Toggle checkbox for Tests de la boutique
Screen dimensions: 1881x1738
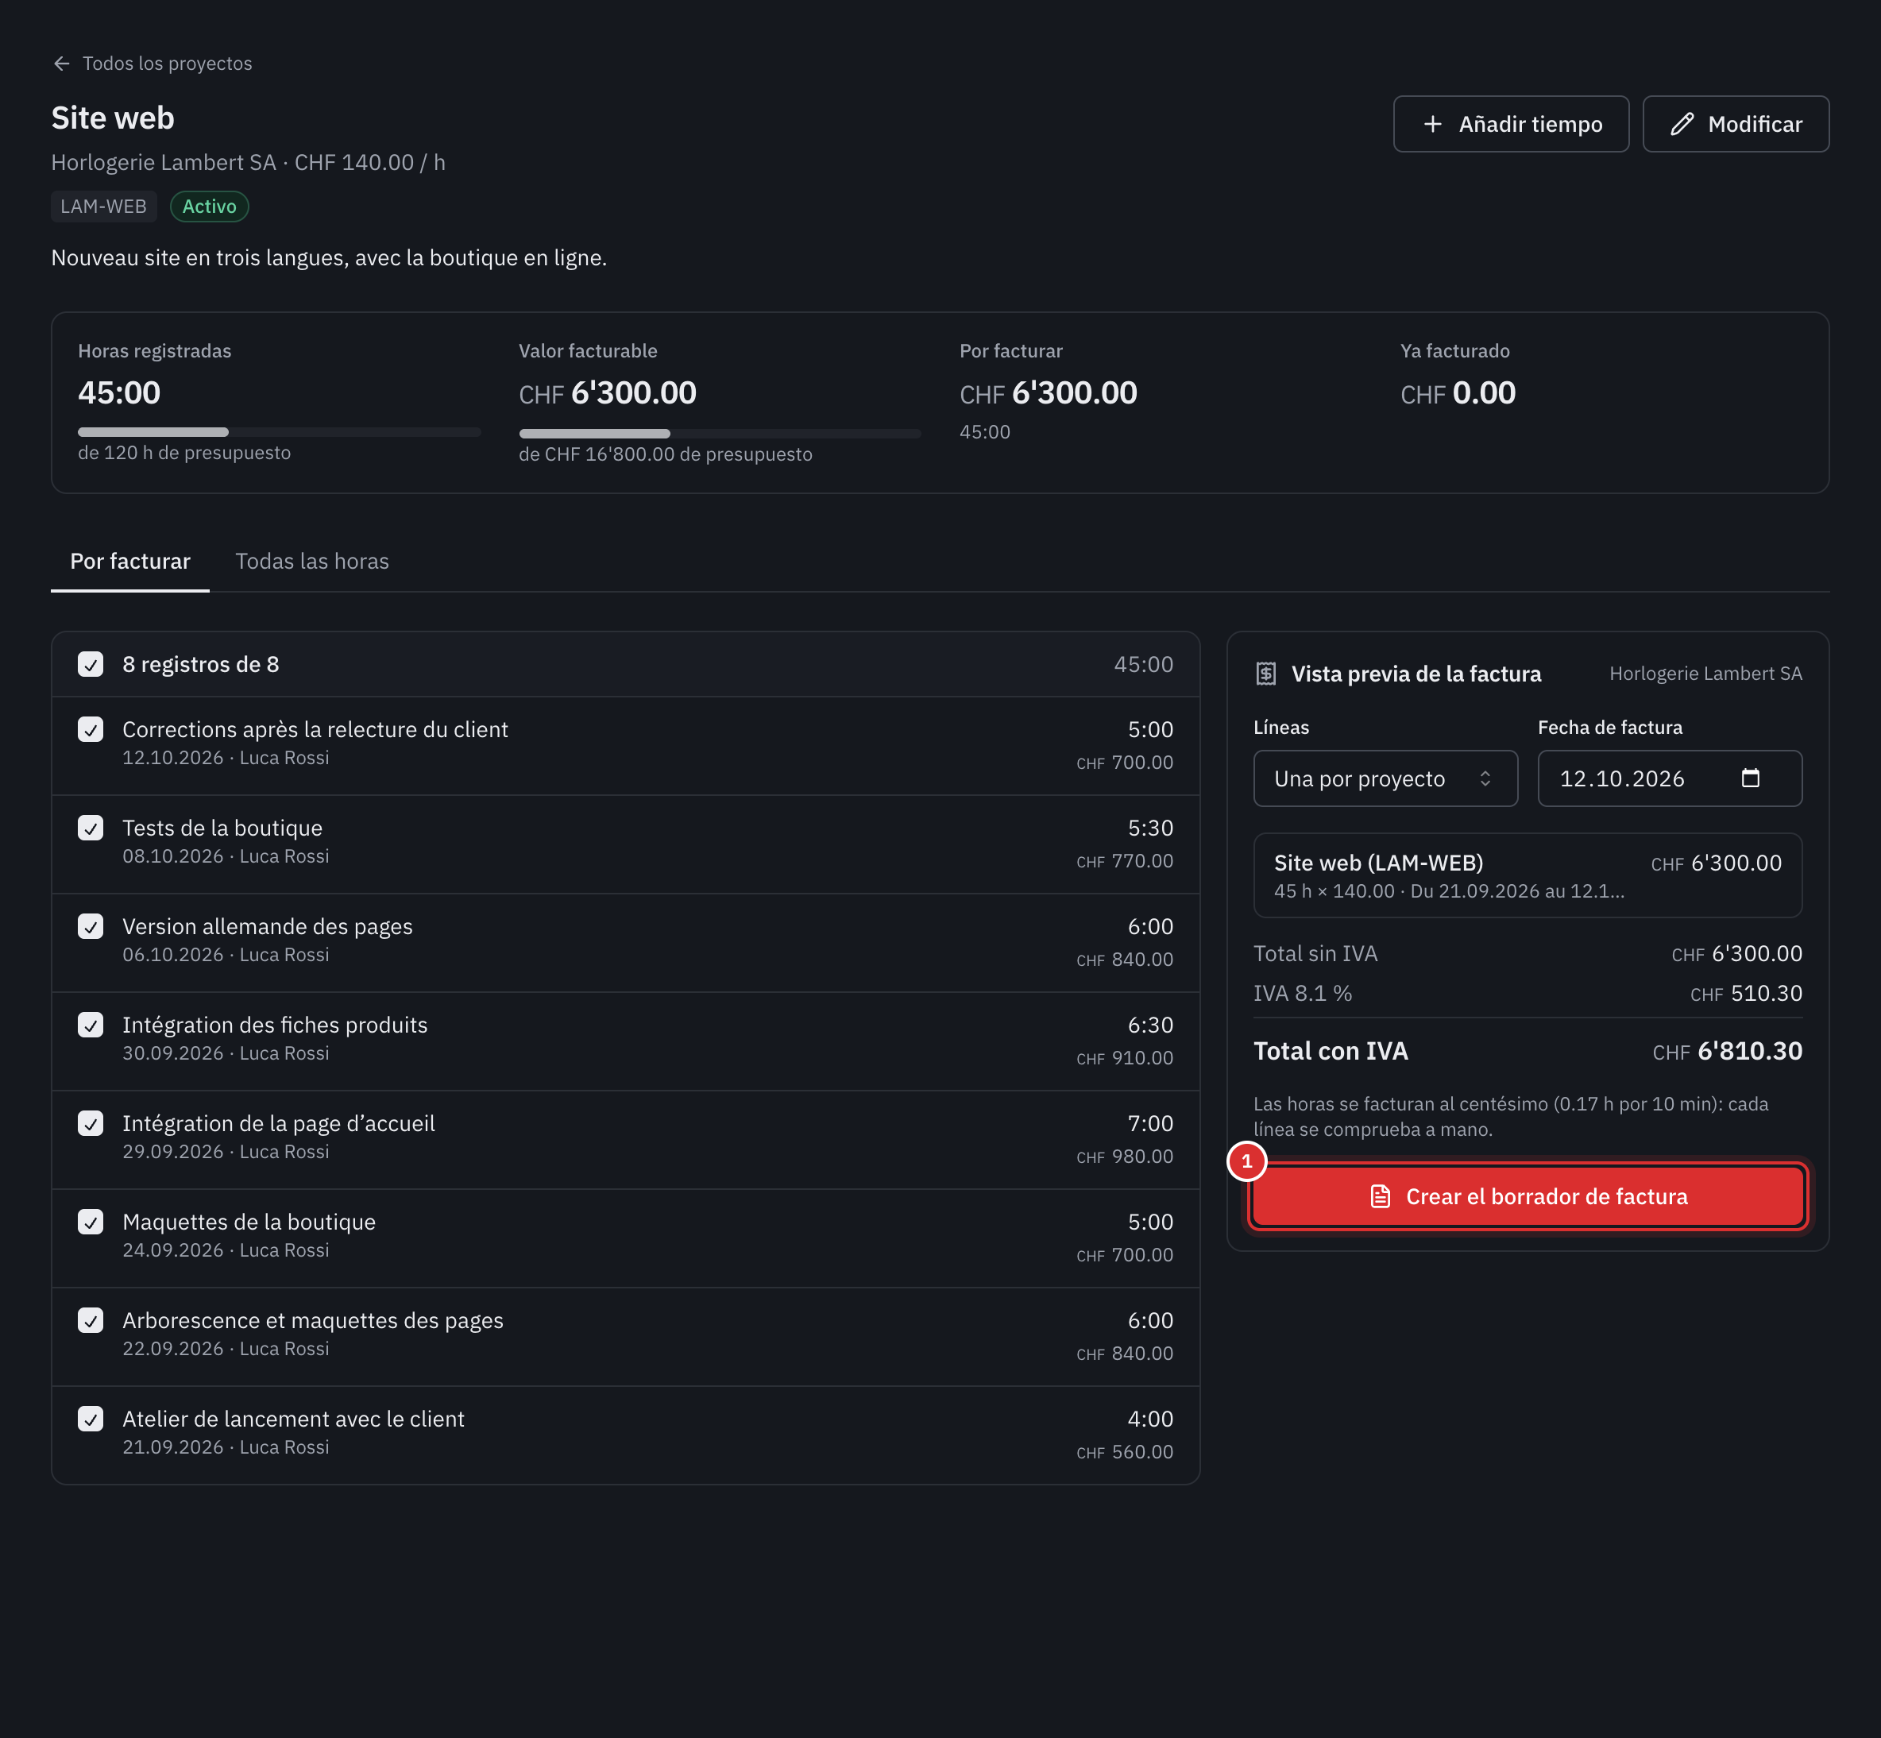coord(91,828)
